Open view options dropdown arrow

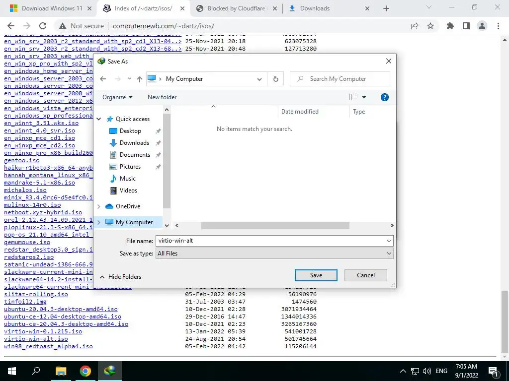(364, 97)
